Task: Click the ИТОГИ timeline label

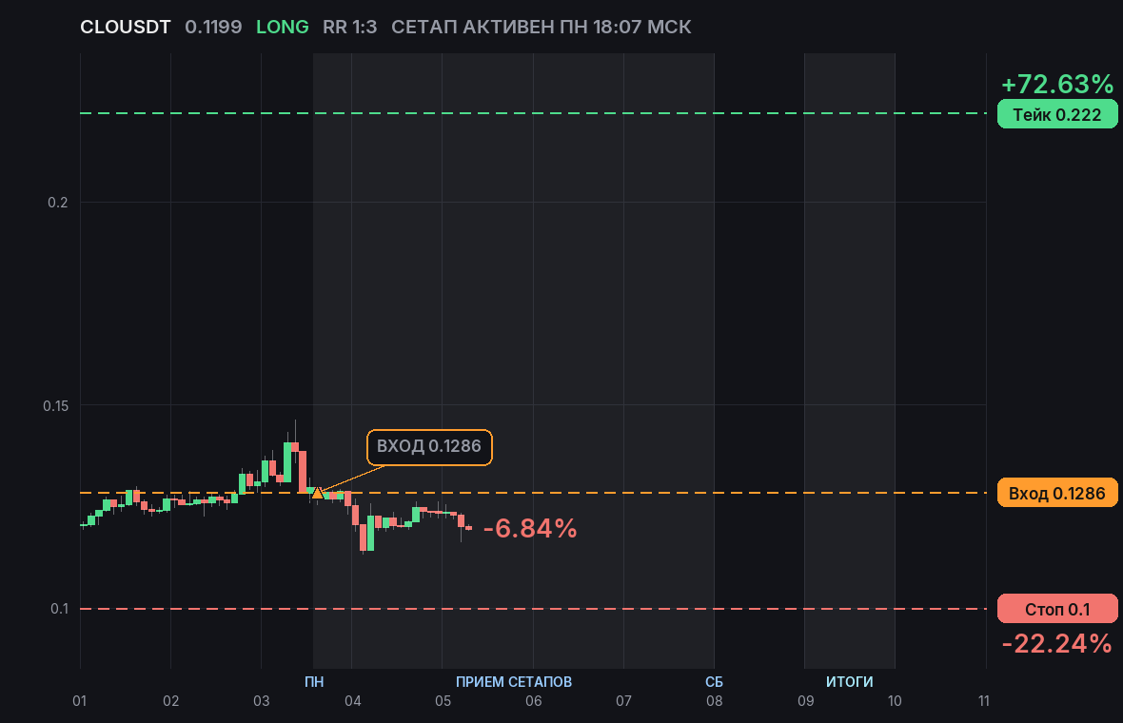Action: pyautogui.click(x=850, y=681)
